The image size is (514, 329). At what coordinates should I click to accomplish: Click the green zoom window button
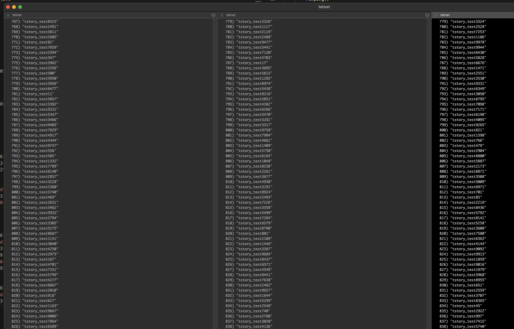[x=20, y=7]
